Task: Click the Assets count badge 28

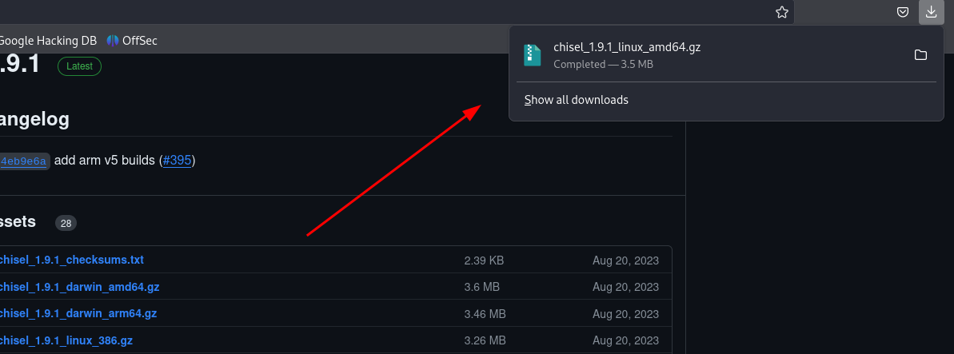Action: pos(66,223)
